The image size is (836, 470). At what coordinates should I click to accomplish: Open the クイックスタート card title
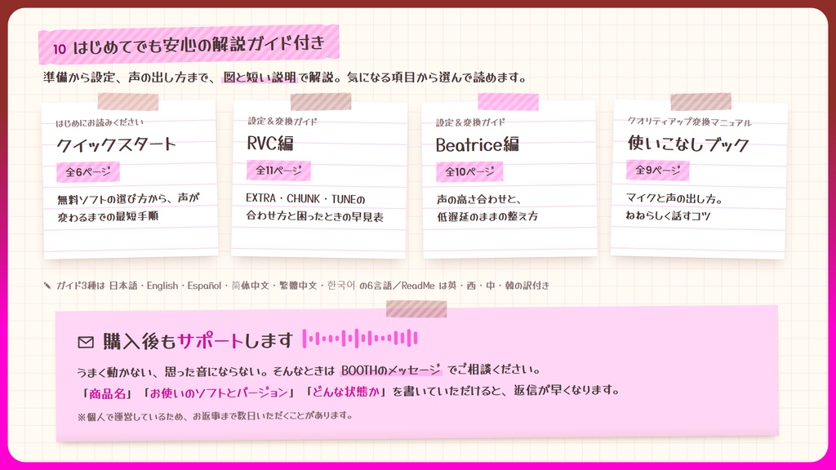[x=116, y=144]
